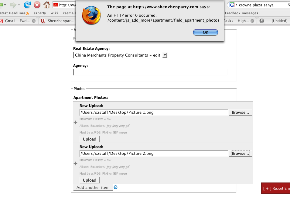Reload the current page
This screenshot has height=198, width=290.
(x=27, y=5)
